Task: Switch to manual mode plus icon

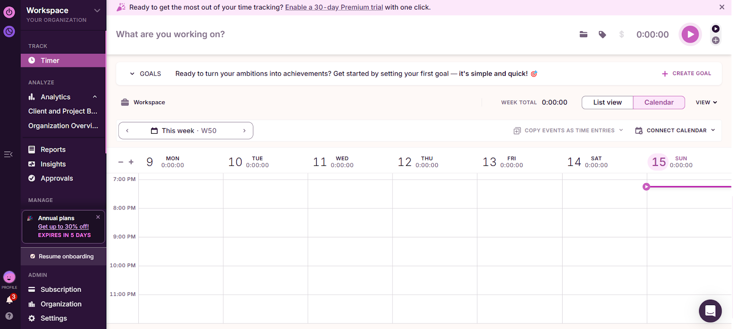Action: (716, 40)
